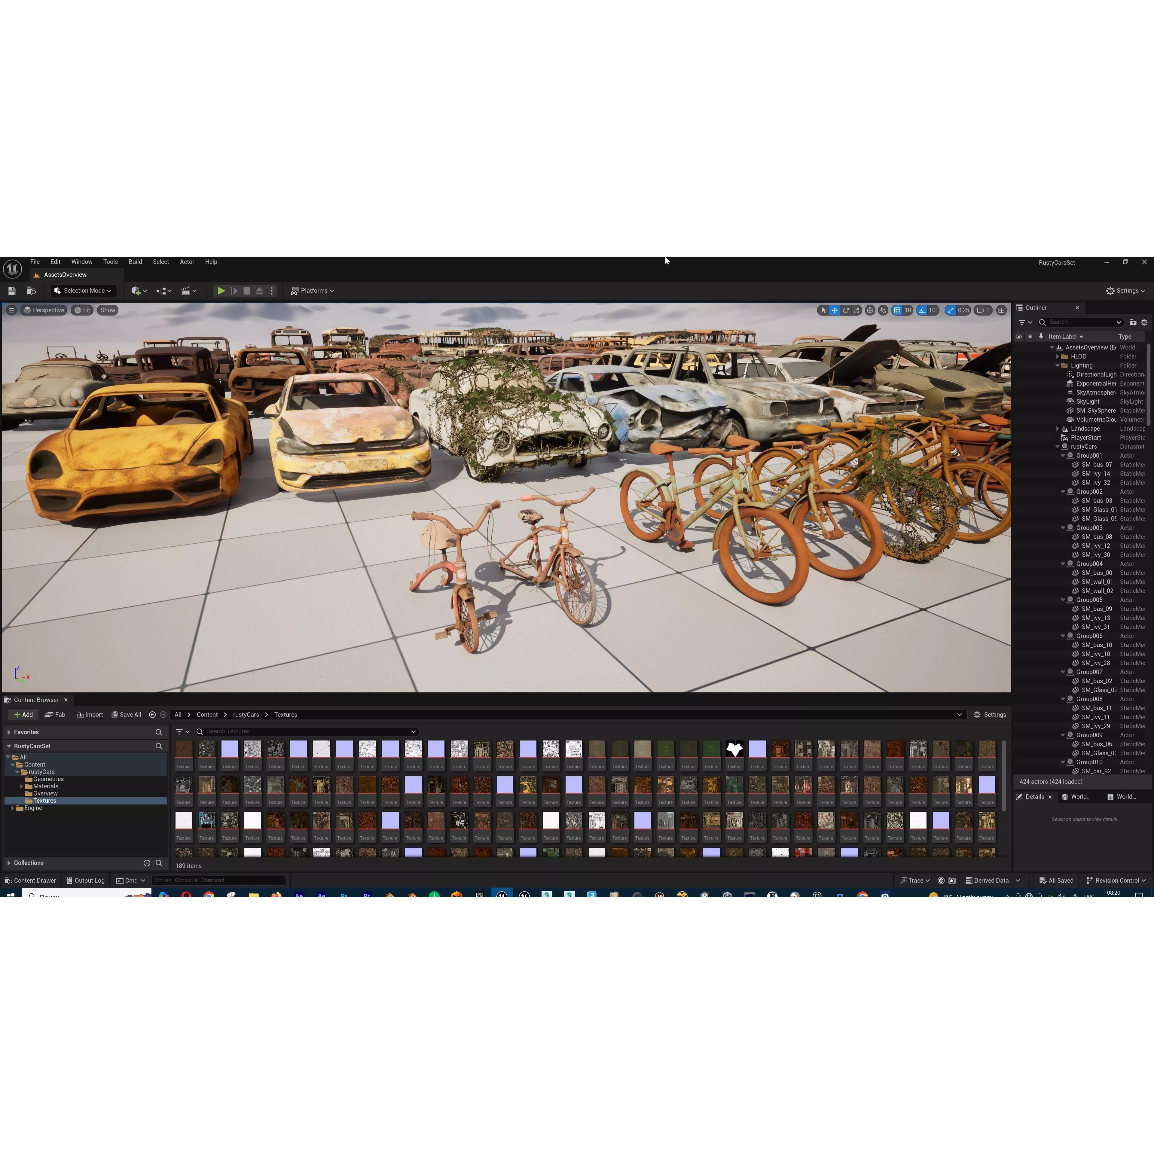Open Content Drawer from the folder-search toolbar icon

point(31,291)
